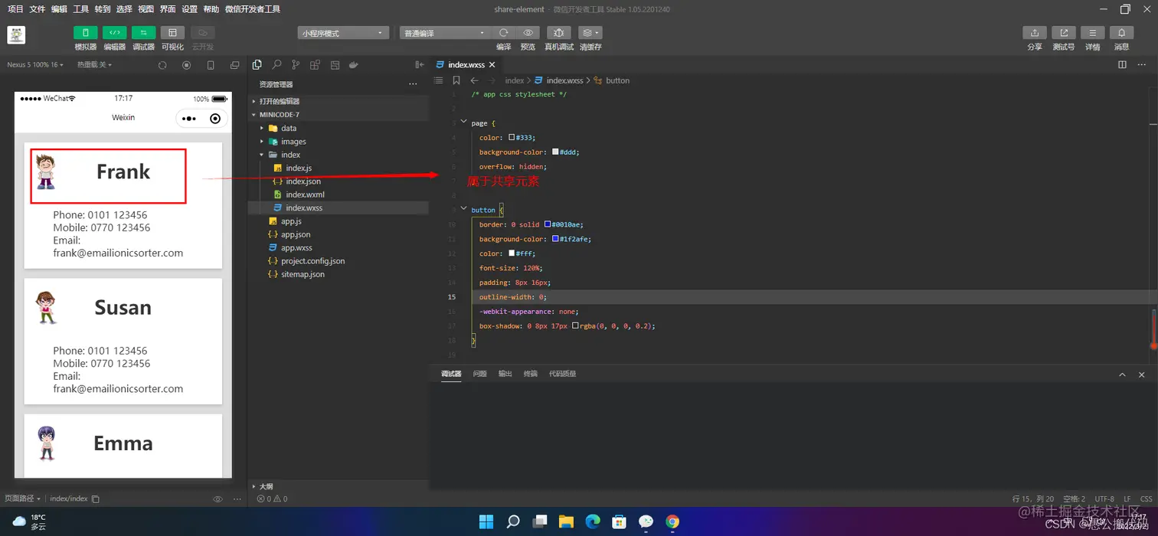Open the Nexus 5 device dropdown
The width and height of the screenshot is (1158, 536).
point(35,65)
